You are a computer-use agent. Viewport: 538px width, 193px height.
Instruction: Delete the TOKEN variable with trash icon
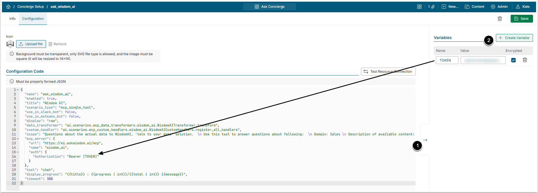pyautogui.click(x=525, y=60)
